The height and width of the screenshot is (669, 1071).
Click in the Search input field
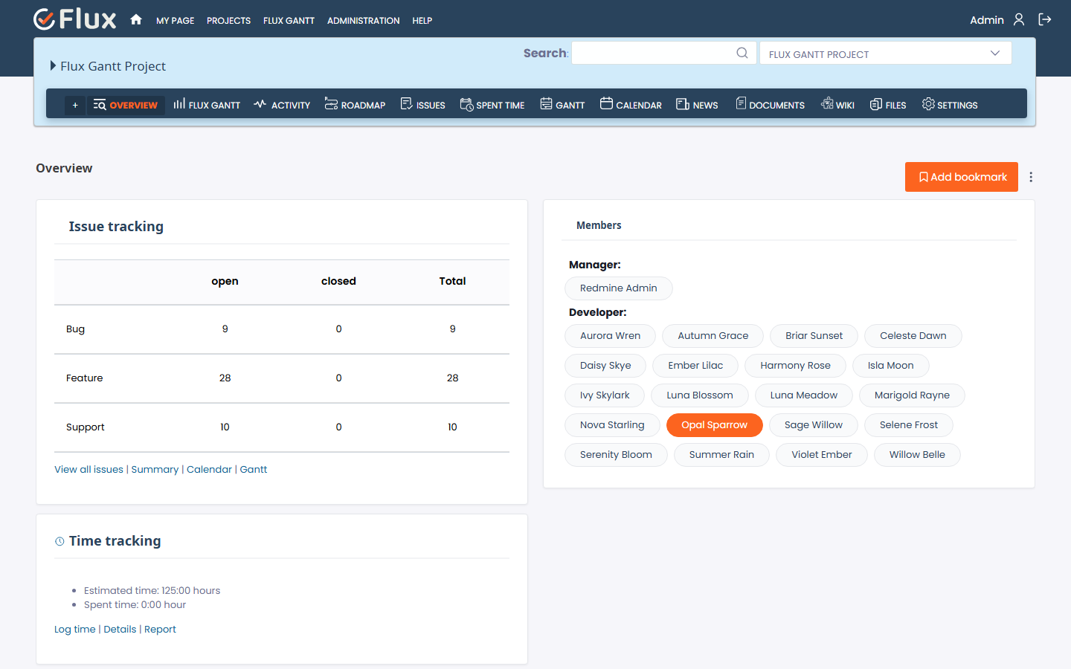pos(664,53)
